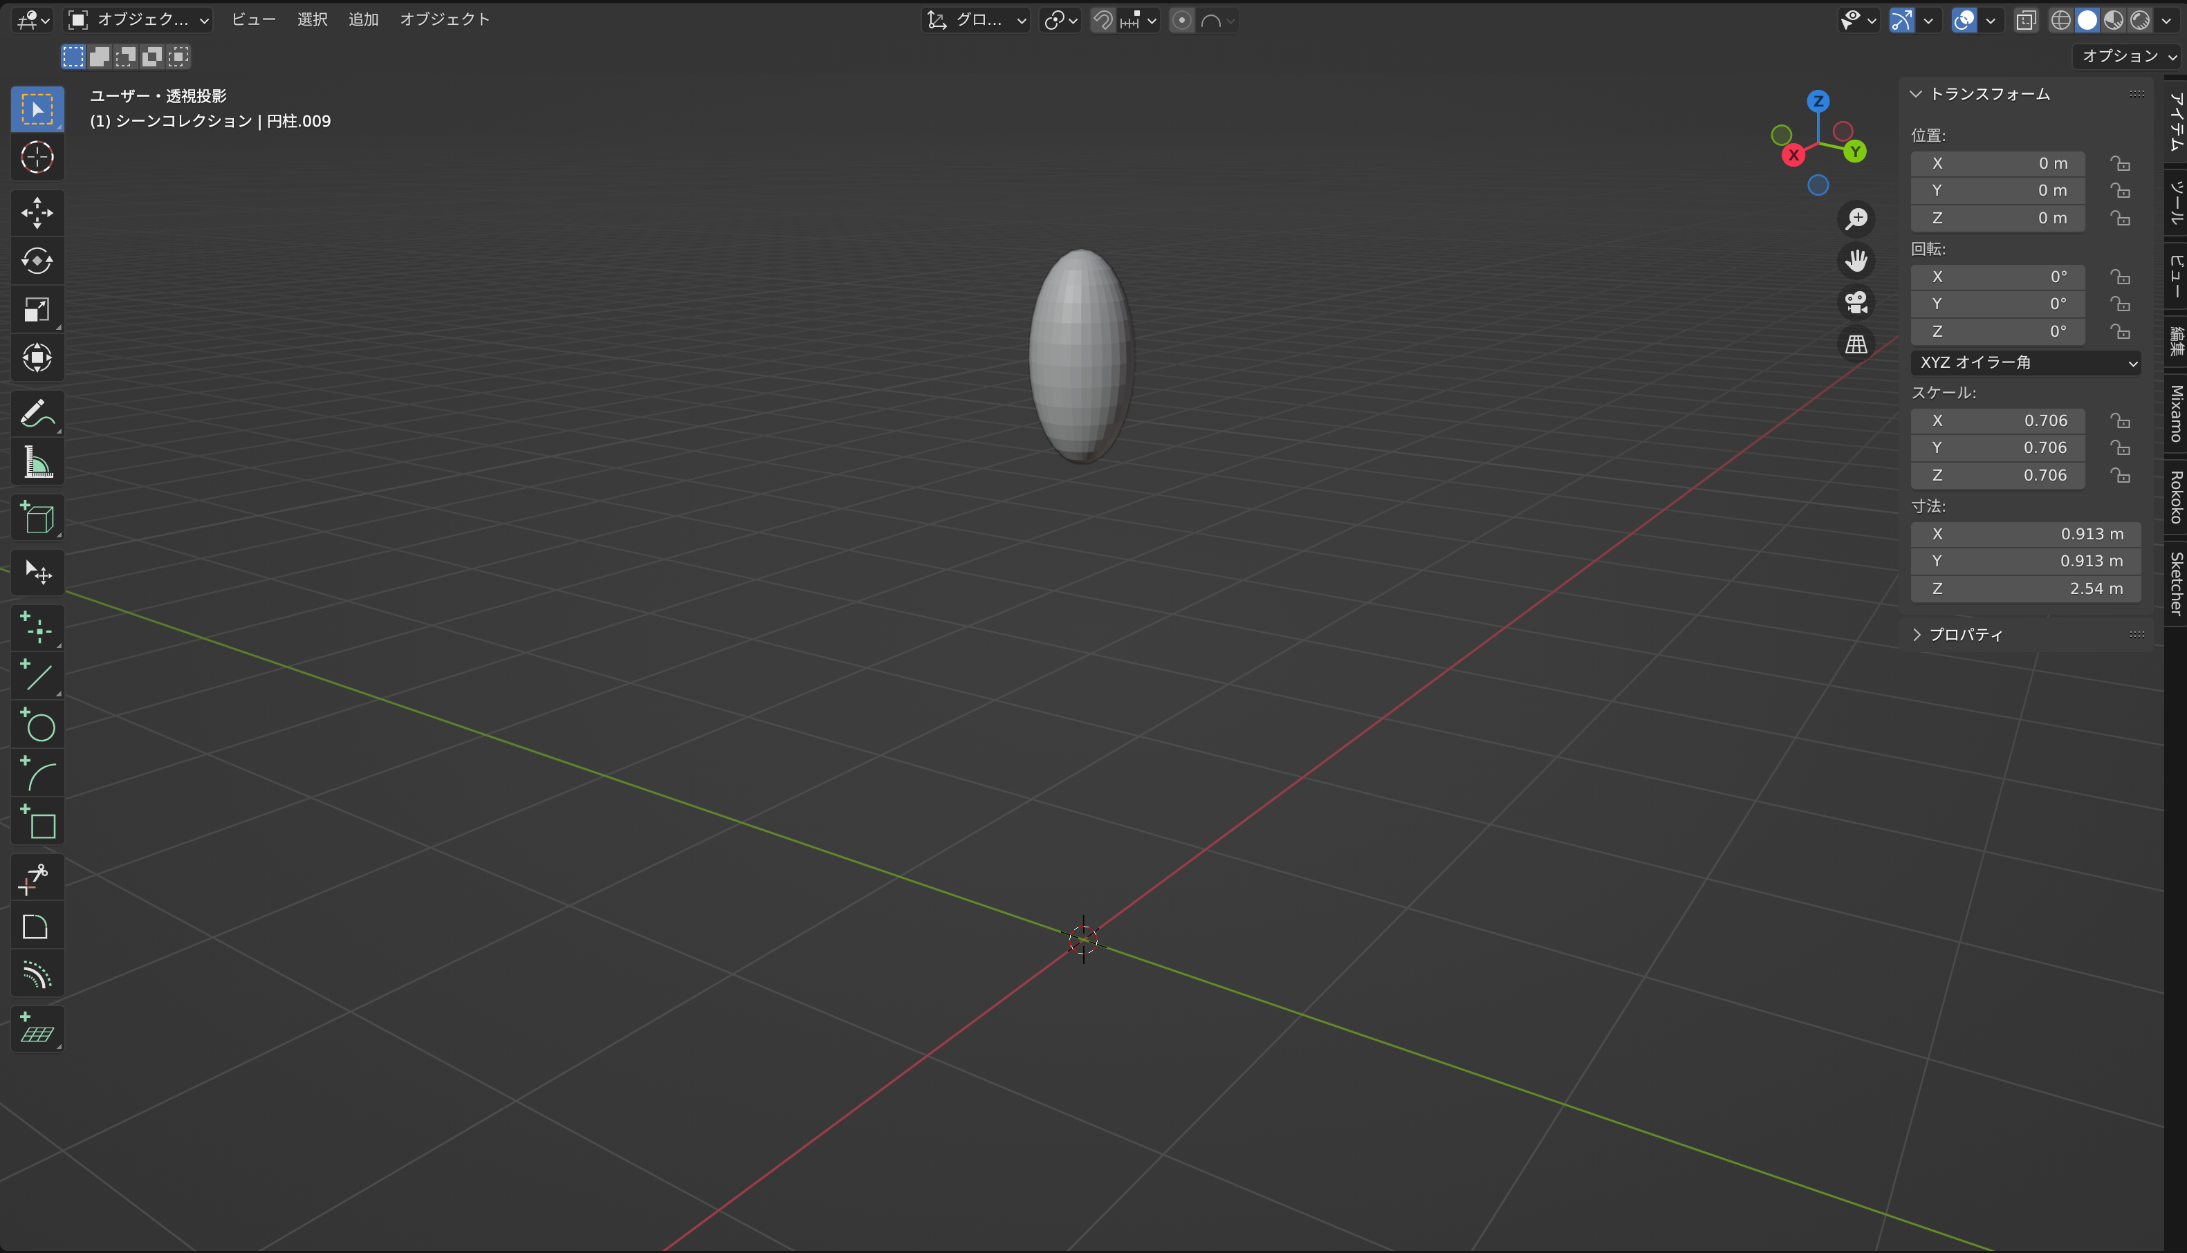Switch to Mixamo sidebar tab
Viewport: 2187px width, 1253px height.
coord(2176,414)
